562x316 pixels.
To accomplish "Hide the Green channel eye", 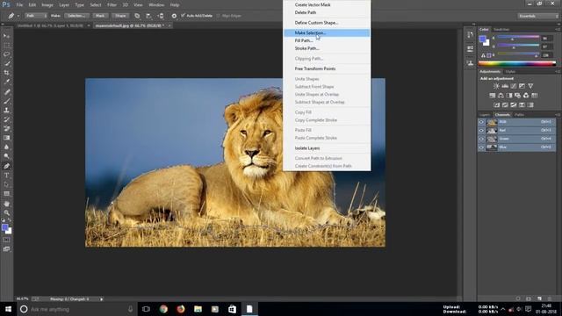I will coord(481,139).
